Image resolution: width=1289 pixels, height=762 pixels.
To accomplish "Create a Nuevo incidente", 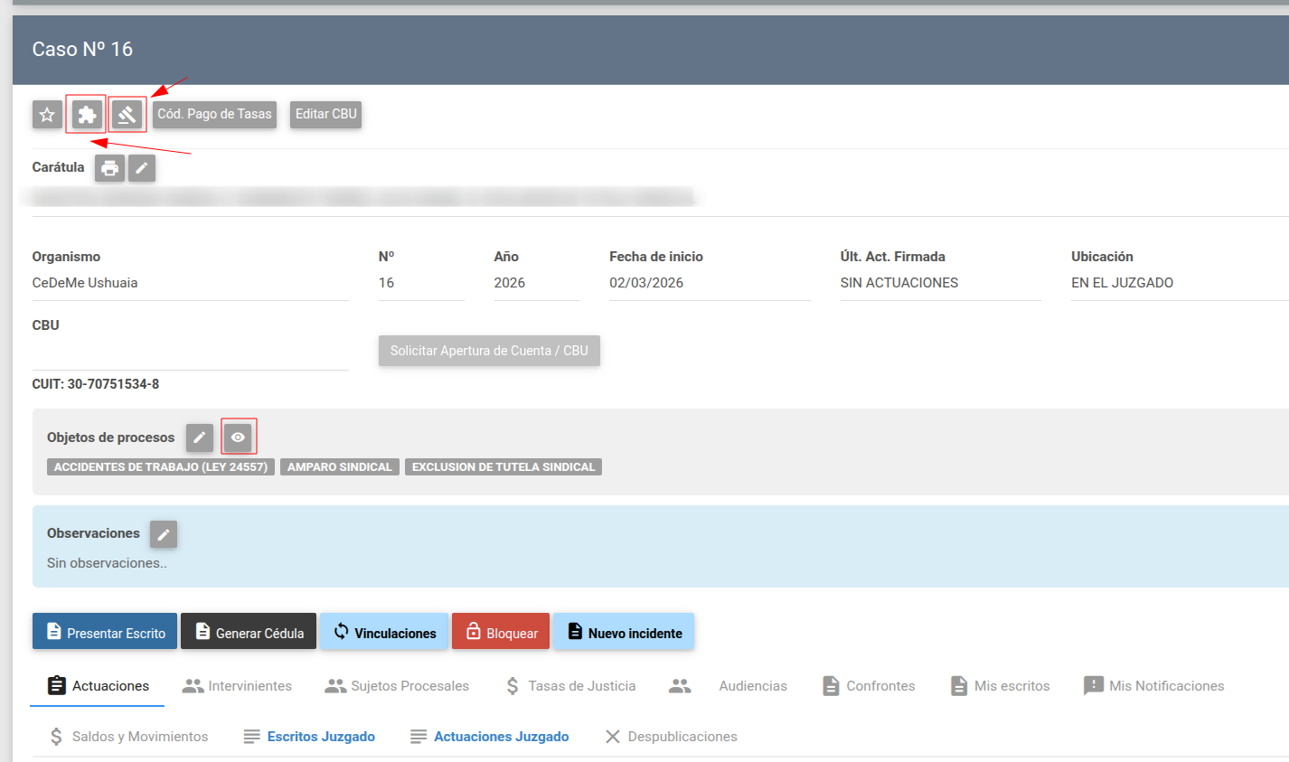I will click(624, 632).
